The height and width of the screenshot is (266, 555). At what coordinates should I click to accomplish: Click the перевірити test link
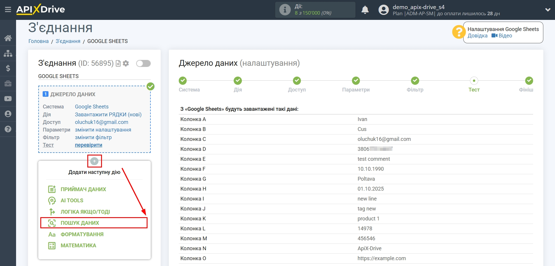(89, 145)
